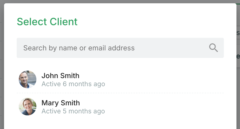Click Mary Smith's profile avatar

click(28, 107)
